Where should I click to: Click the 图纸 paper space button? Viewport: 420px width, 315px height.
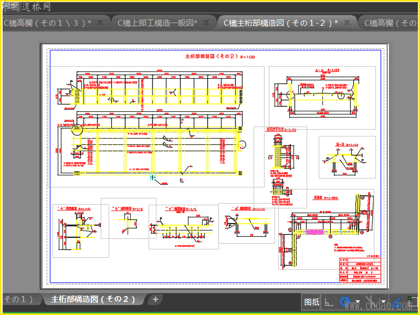[x=311, y=302]
